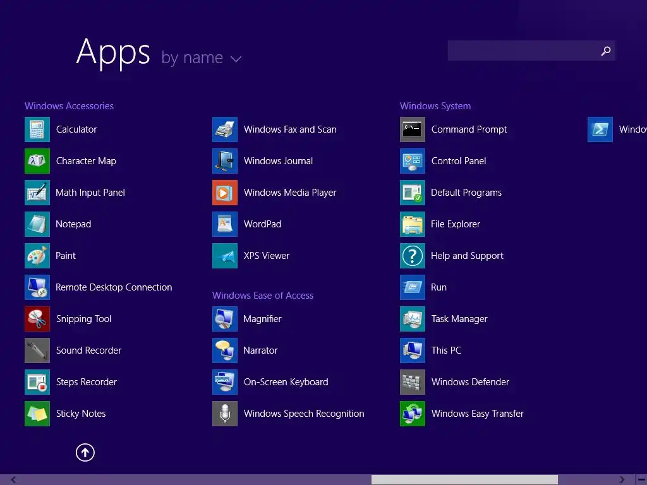
Task: Click the File Explorer icon
Action: tap(413, 224)
